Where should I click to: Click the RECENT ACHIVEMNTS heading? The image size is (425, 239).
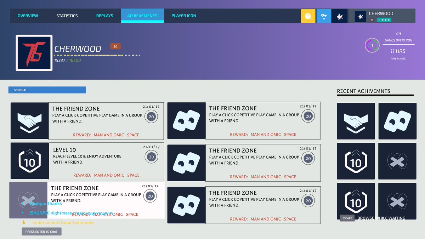click(x=363, y=91)
